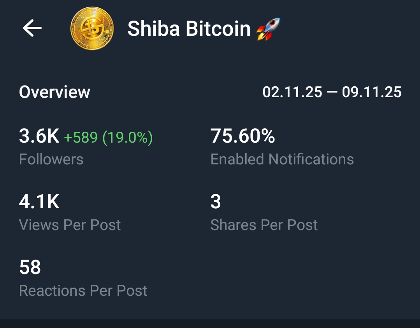Tap the 4.1K views figure
This screenshot has width=420, height=328.
[x=39, y=202]
